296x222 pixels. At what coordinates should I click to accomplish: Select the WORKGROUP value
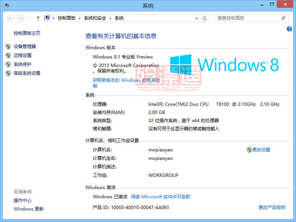164,175
